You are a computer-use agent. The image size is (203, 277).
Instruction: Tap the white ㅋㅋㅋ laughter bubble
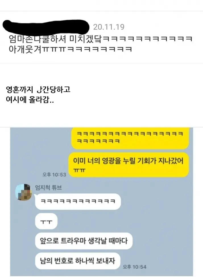[78, 201]
